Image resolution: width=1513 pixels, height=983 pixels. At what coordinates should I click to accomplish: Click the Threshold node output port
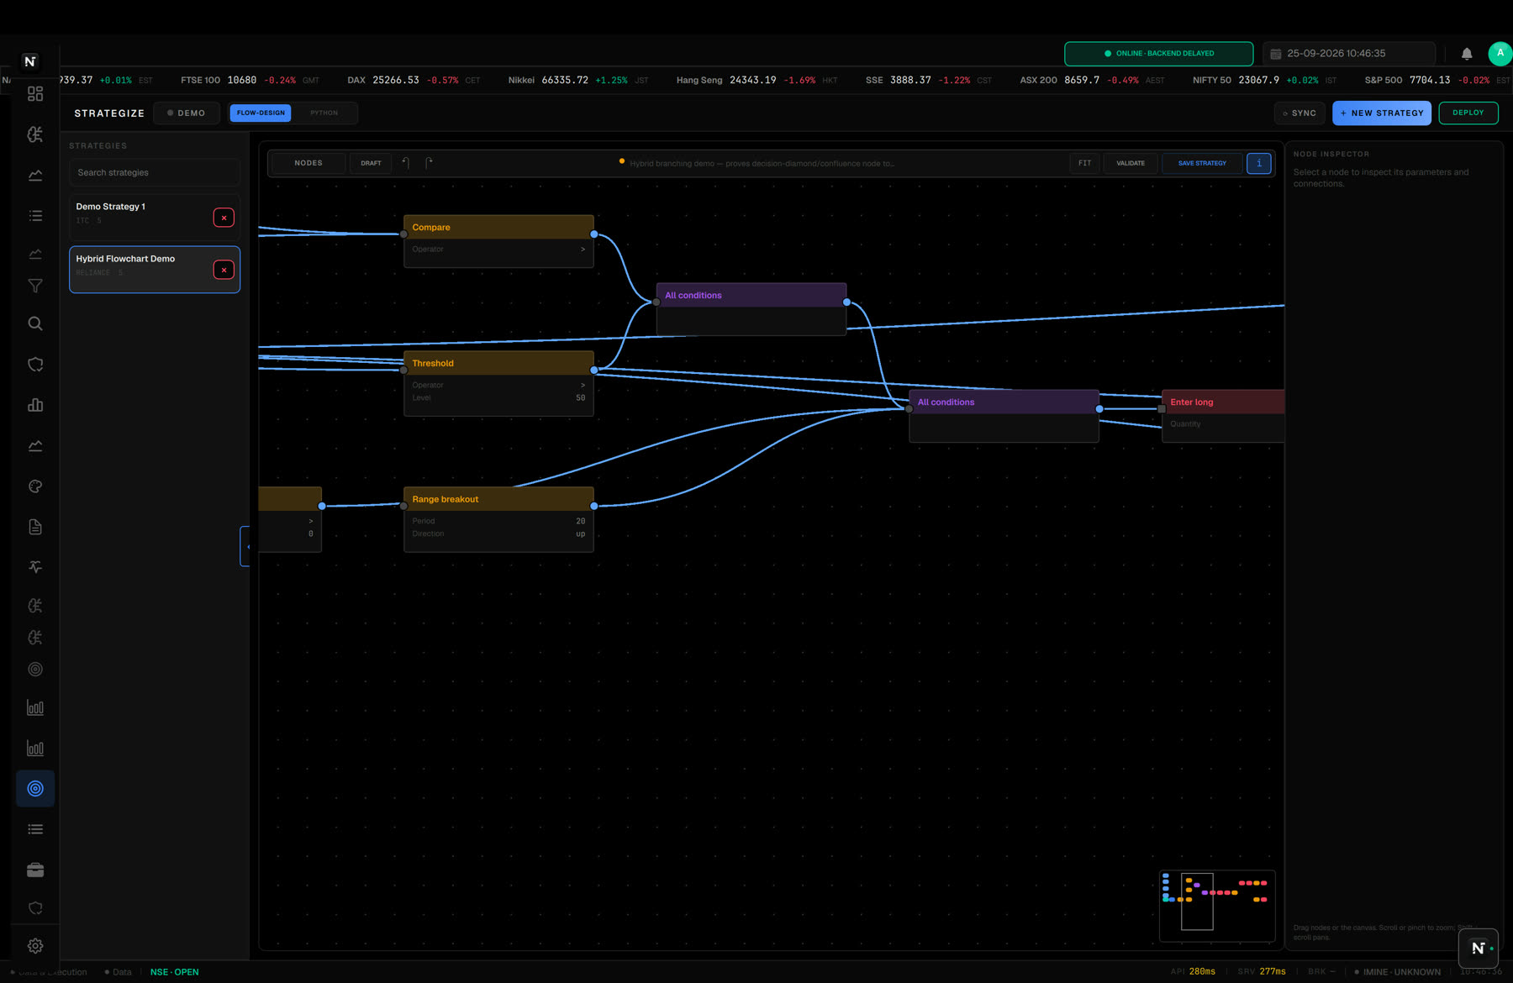point(594,370)
